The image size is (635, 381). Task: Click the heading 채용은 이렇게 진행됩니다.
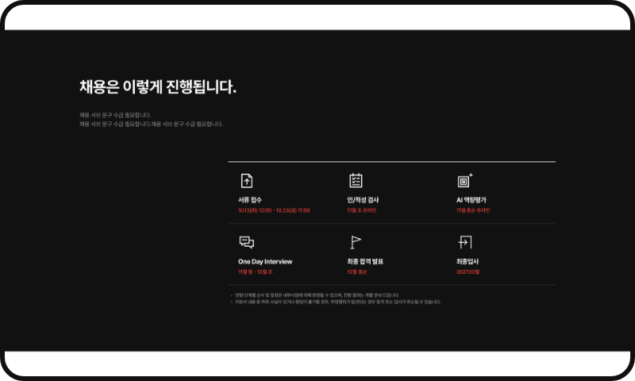click(157, 87)
